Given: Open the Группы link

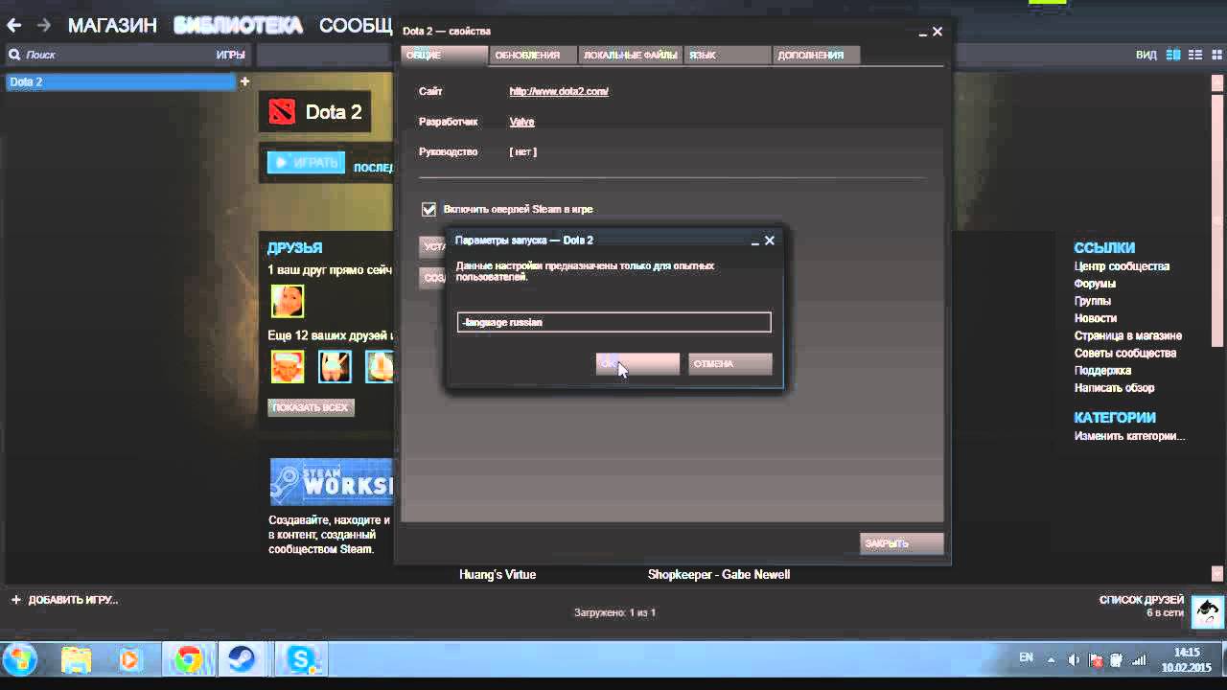Looking at the screenshot, I should (1092, 301).
